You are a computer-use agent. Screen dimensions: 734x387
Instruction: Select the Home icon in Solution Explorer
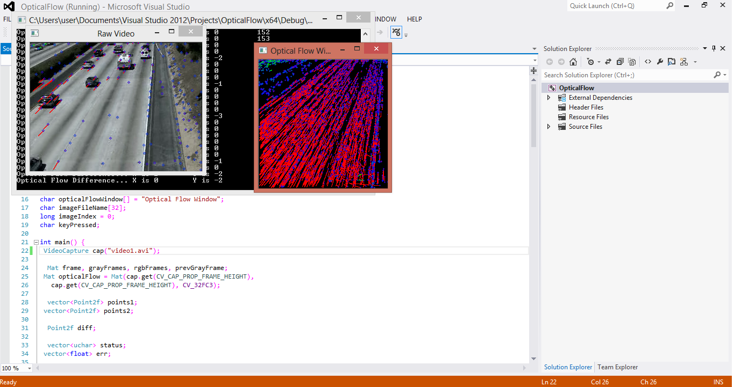click(x=573, y=61)
